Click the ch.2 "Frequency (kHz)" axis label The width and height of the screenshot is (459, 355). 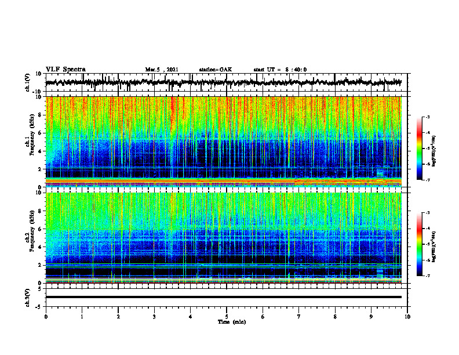coord(32,231)
